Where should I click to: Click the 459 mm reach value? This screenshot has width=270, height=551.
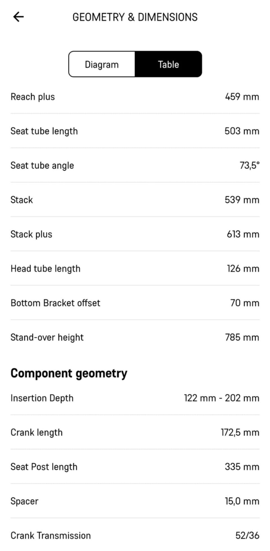(242, 97)
